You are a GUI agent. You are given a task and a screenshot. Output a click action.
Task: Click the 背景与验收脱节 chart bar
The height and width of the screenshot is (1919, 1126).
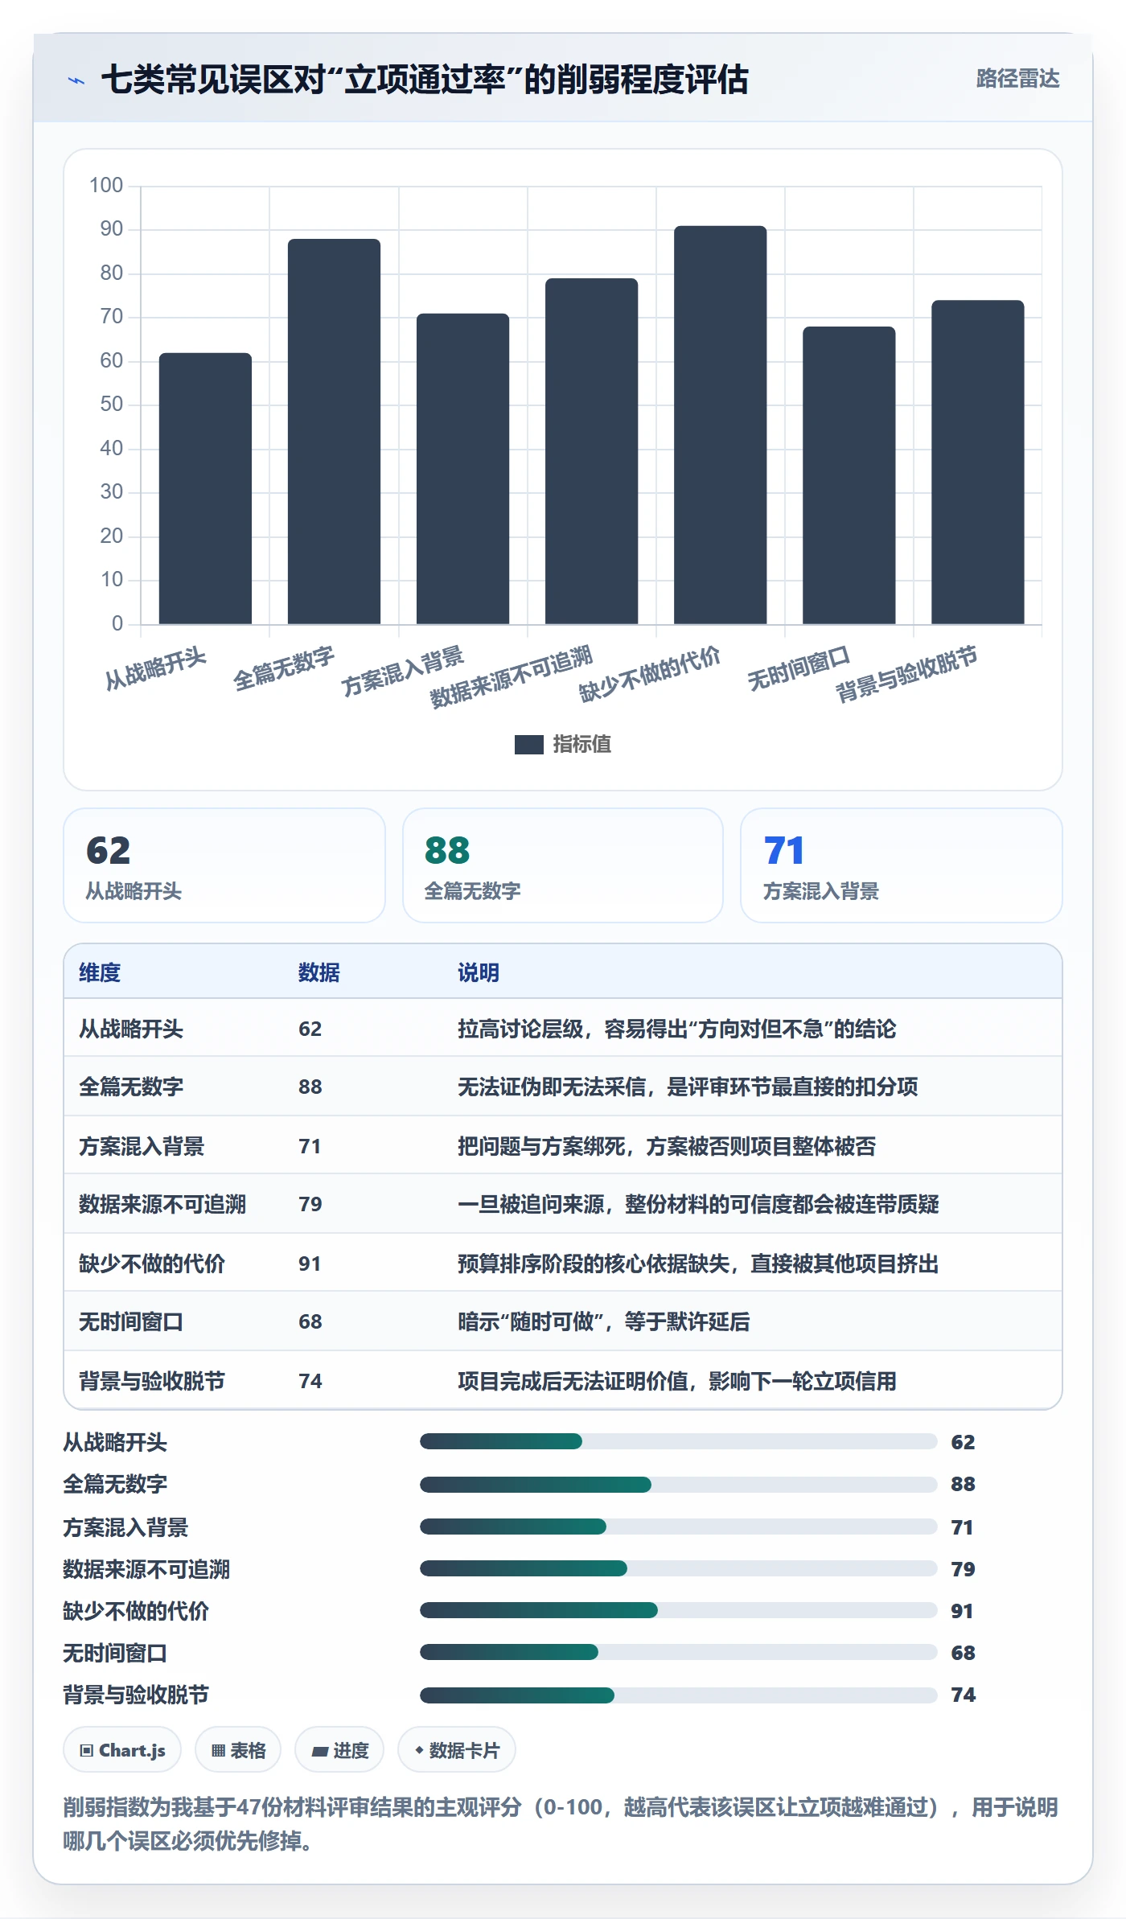(977, 462)
